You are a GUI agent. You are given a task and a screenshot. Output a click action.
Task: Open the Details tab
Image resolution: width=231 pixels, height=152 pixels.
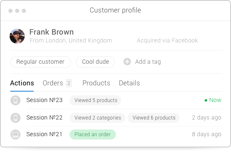[129, 83]
